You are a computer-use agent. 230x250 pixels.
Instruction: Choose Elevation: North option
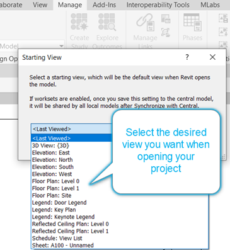pos(52,160)
